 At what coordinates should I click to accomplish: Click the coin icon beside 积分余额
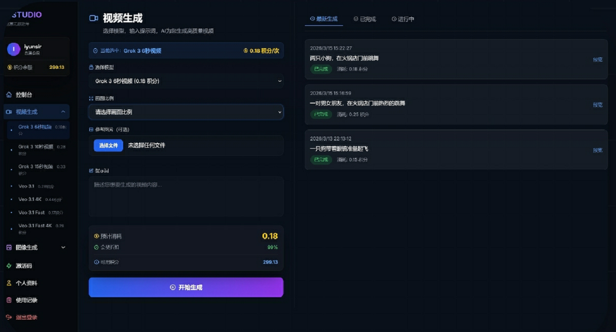tap(10, 67)
